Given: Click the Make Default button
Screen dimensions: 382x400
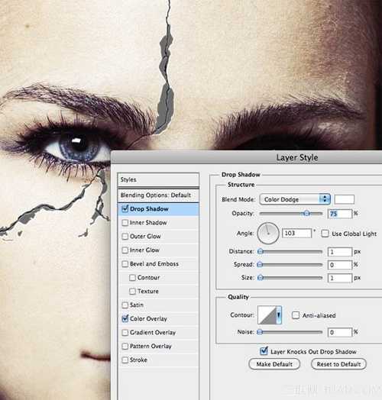Looking at the screenshot, I should pyautogui.click(x=274, y=364).
